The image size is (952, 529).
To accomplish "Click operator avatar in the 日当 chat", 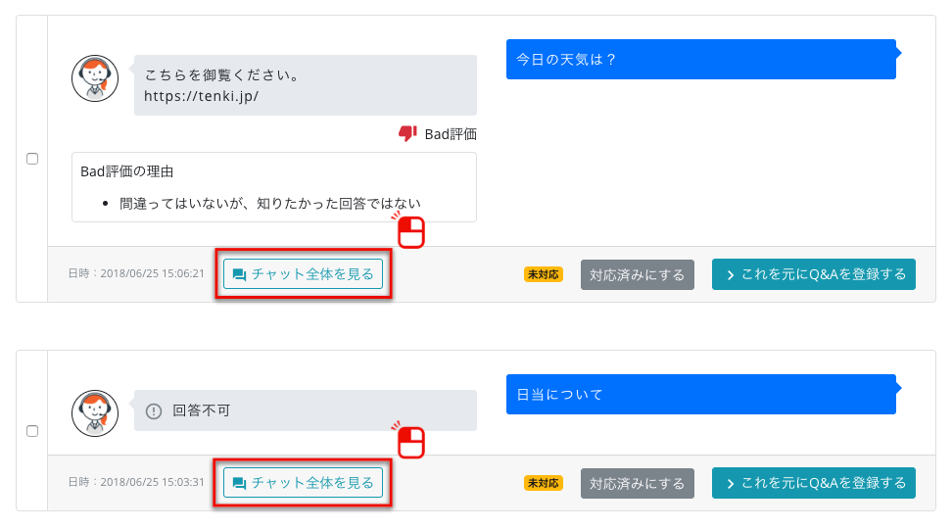I will click(95, 412).
